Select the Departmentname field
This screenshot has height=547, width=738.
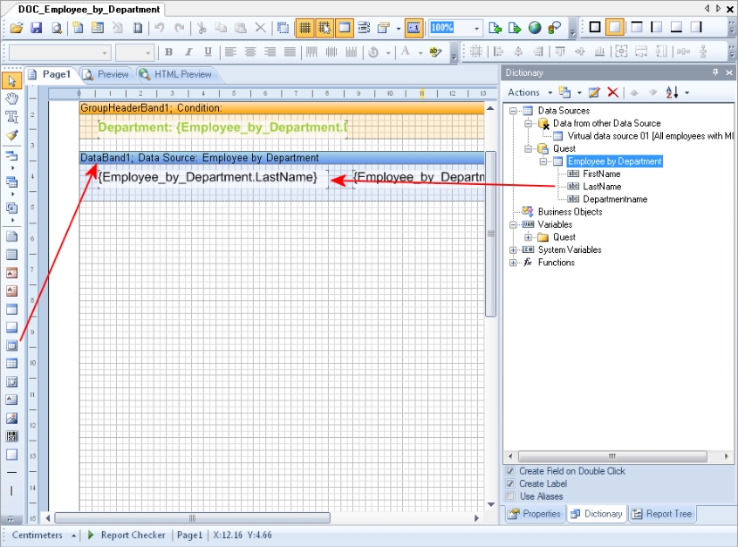coord(615,200)
